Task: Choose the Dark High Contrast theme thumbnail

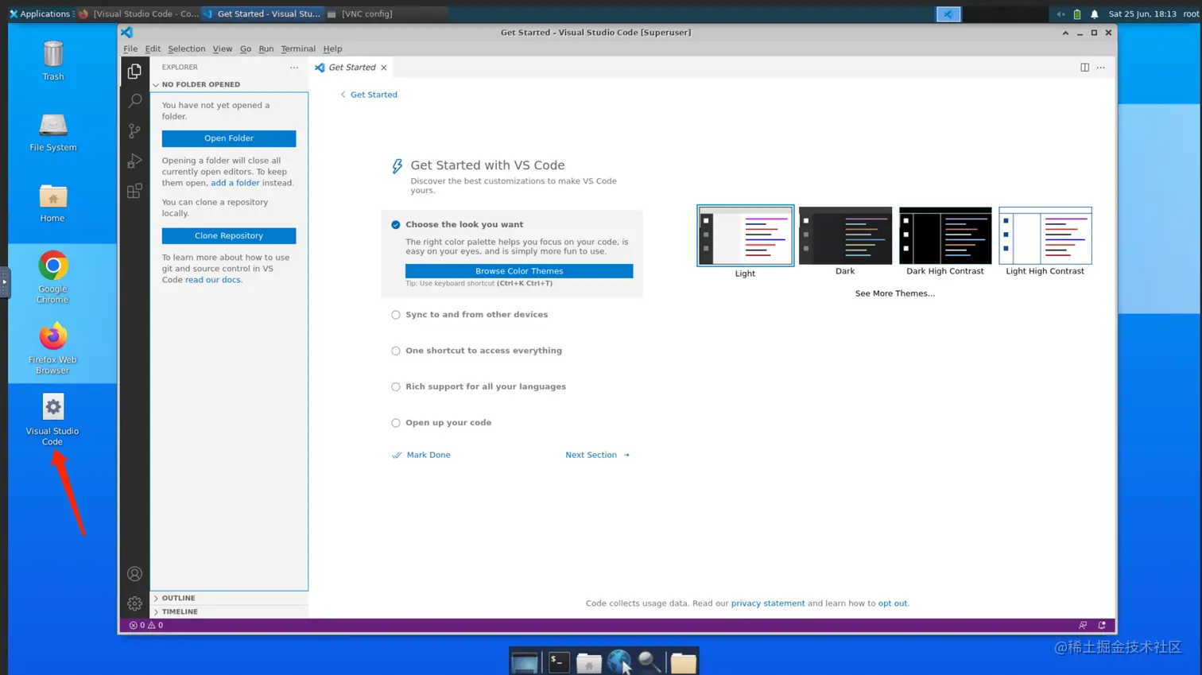Action: tap(945, 236)
